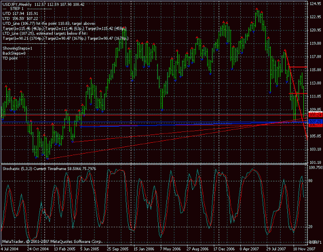Image resolution: width=323 pixels, height=252 pixels.
Task: Click the 117.00 price axis label
Action: (x=315, y=57)
